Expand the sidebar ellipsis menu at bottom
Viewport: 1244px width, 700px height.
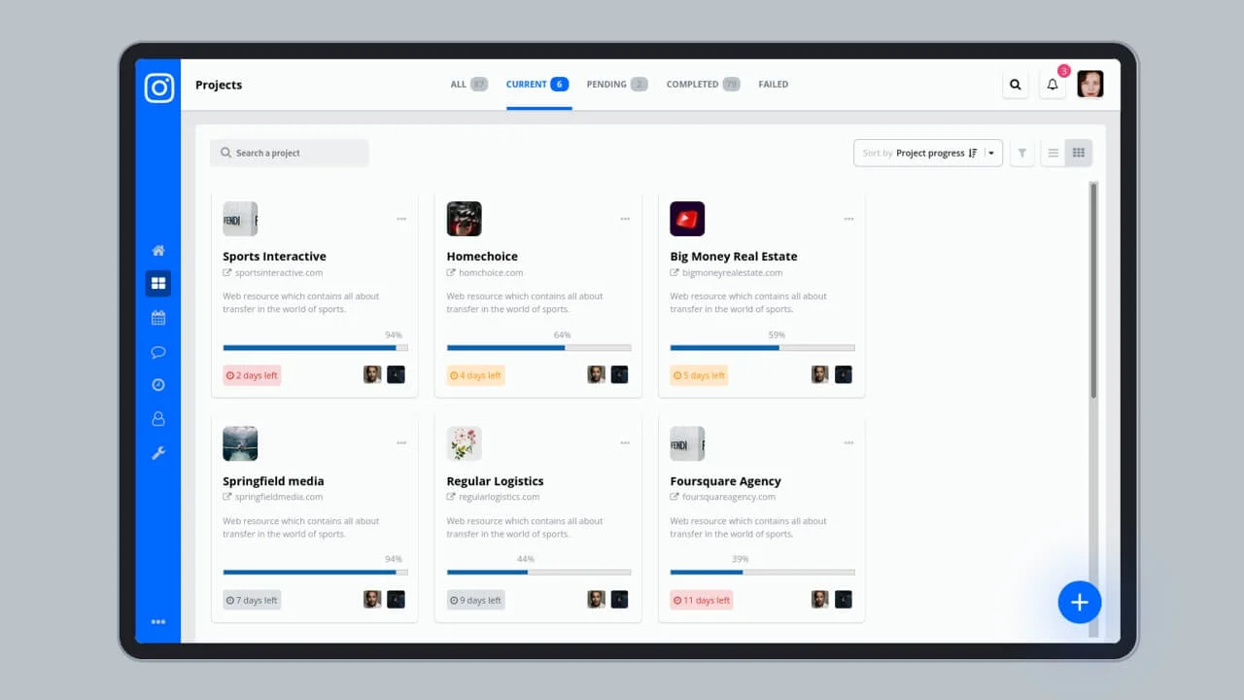coord(158,621)
